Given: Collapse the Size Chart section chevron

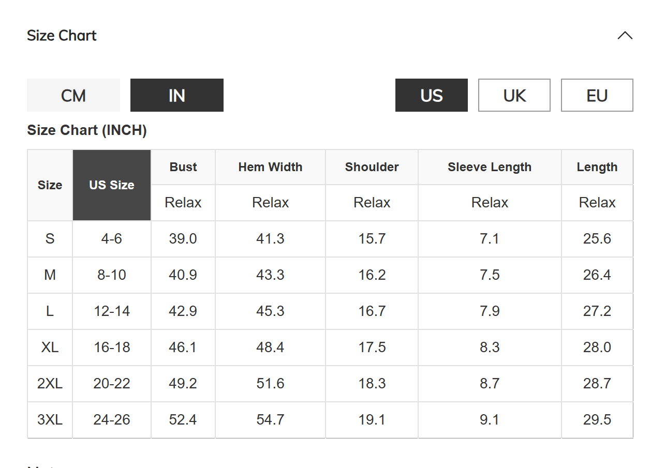Looking at the screenshot, I should coord(625,36).
